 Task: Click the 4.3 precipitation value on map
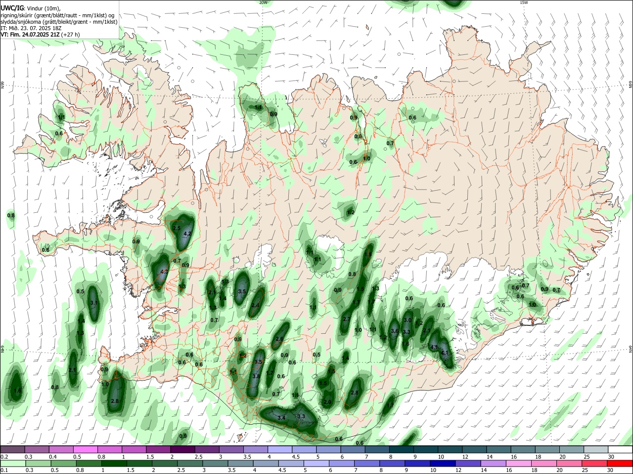(x=165, y=272)
